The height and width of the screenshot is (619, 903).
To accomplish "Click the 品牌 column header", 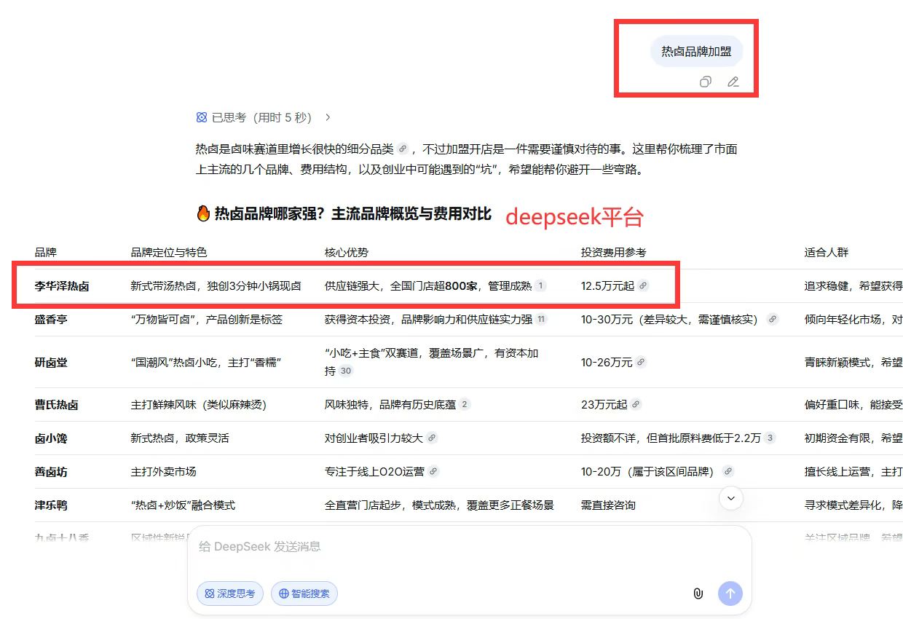I will pos(46,252).
